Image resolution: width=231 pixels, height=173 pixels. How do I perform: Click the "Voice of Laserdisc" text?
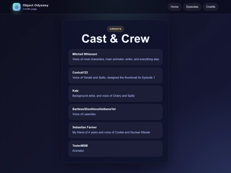coord(84,114)
